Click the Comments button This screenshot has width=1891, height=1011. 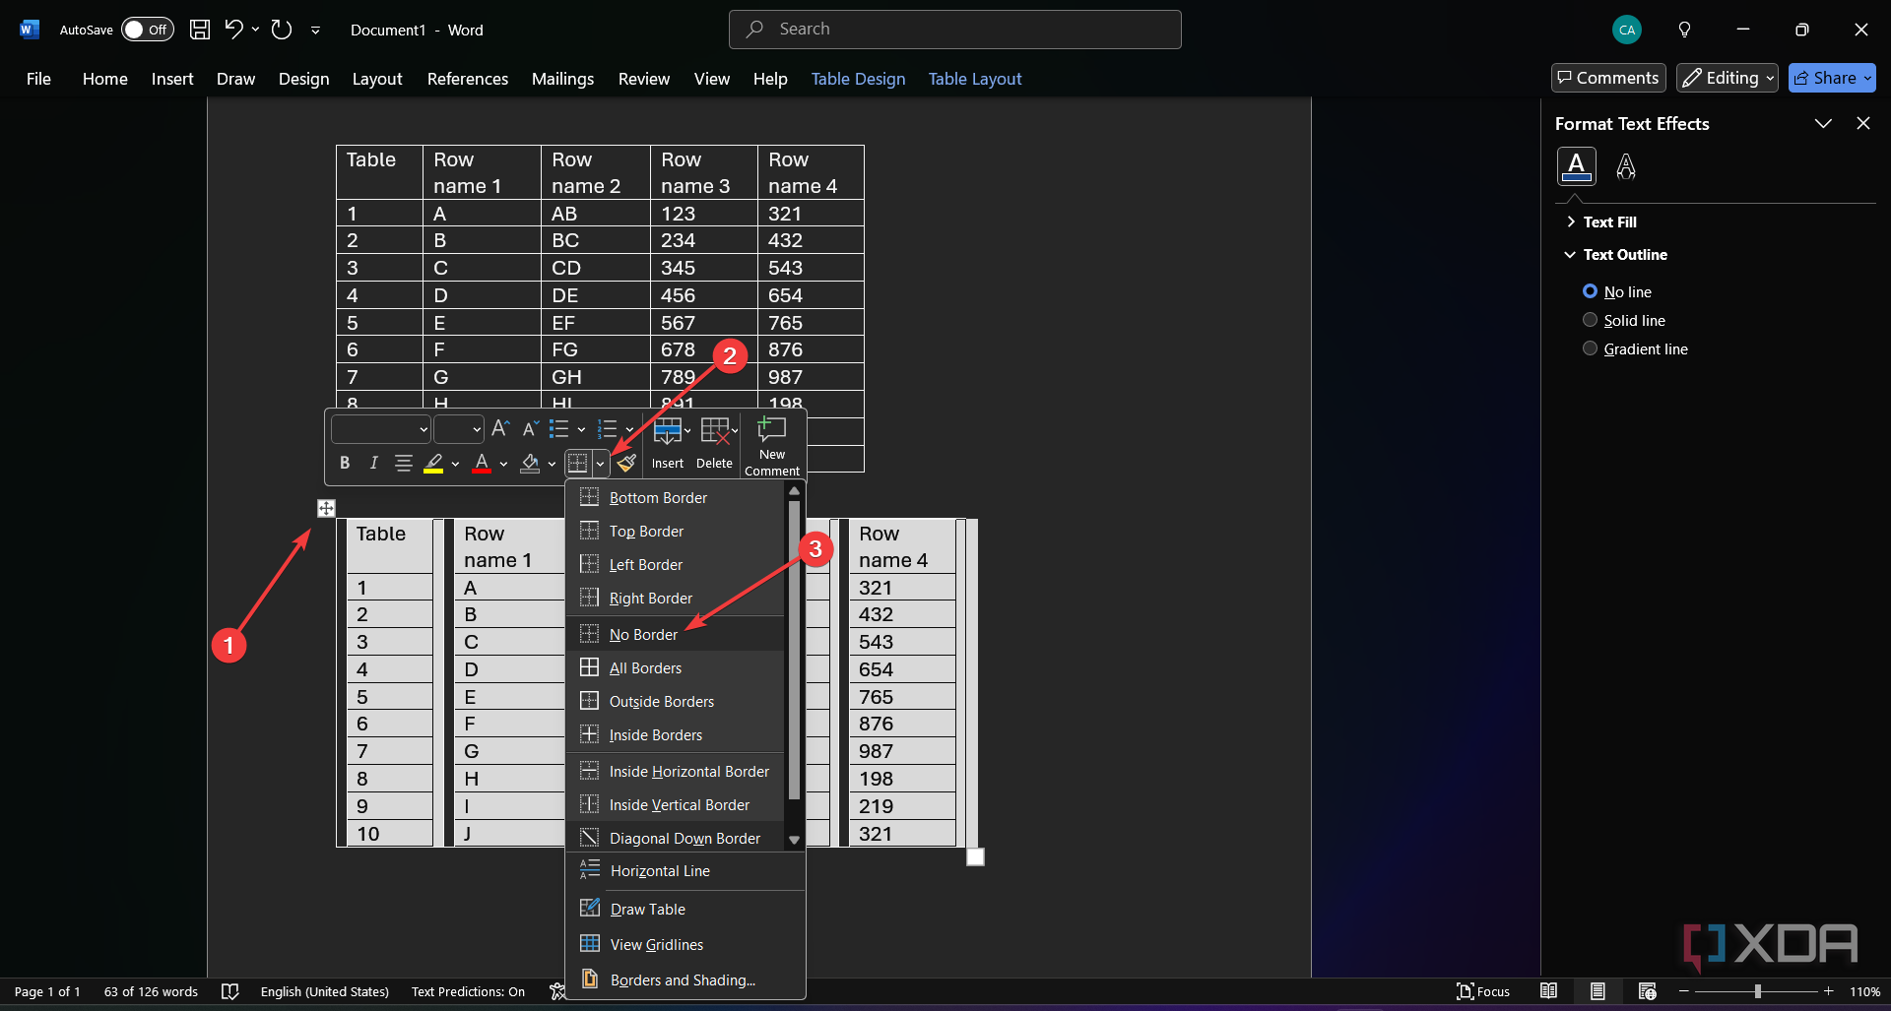pyautogui.click(x=1608, y=78)
